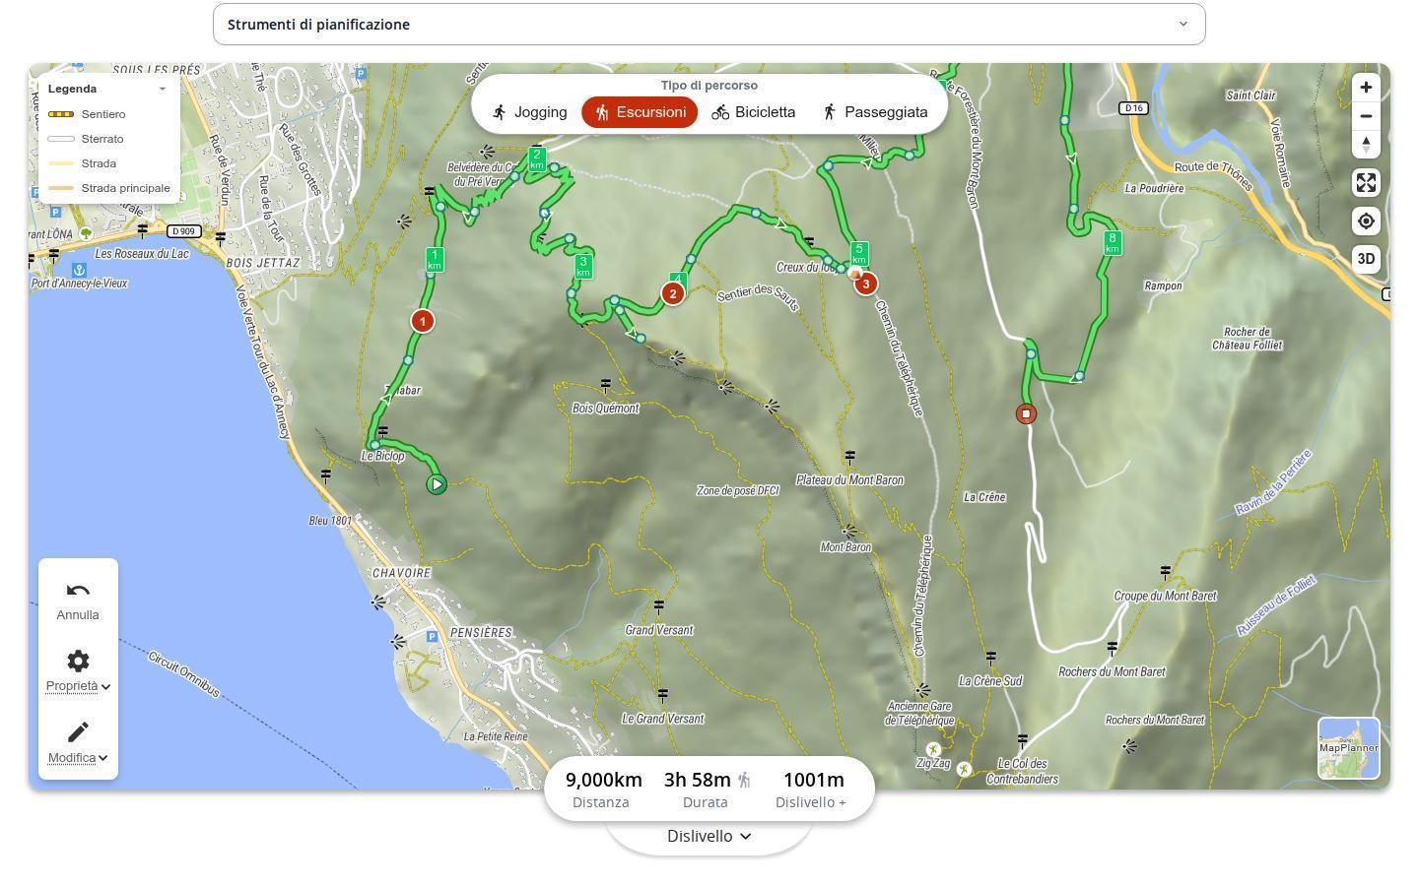Toggle fullscreen map view
1419x886 pixels.
1366,182
